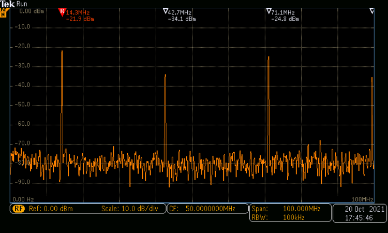Click the 0.00 Hz start frequency label
388x233 pixels.
(x=23, y=199)
